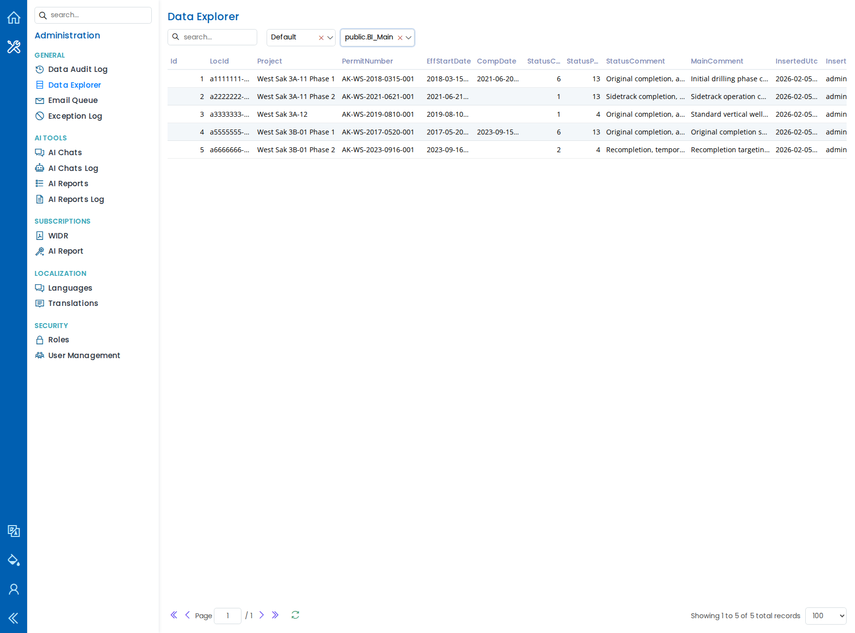Screen dimensions: 855x633
Task: Clear the Default selection with its red x
Action: (x=321, y=38)
